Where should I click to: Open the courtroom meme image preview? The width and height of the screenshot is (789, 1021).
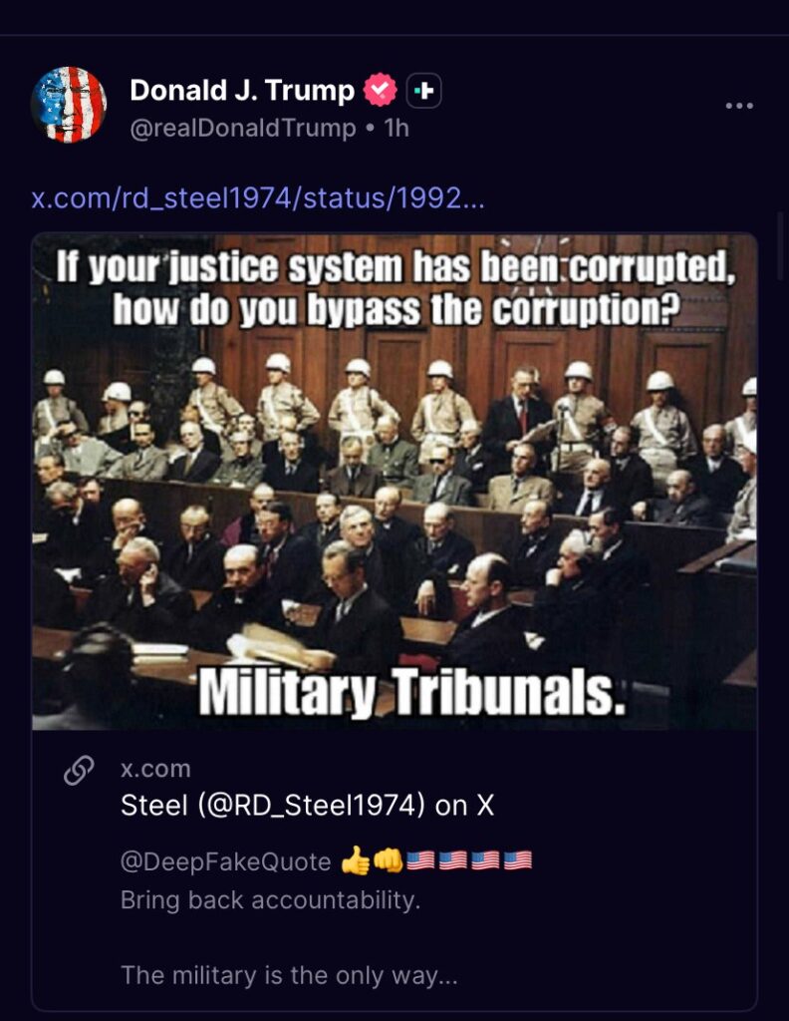(394, 482)
